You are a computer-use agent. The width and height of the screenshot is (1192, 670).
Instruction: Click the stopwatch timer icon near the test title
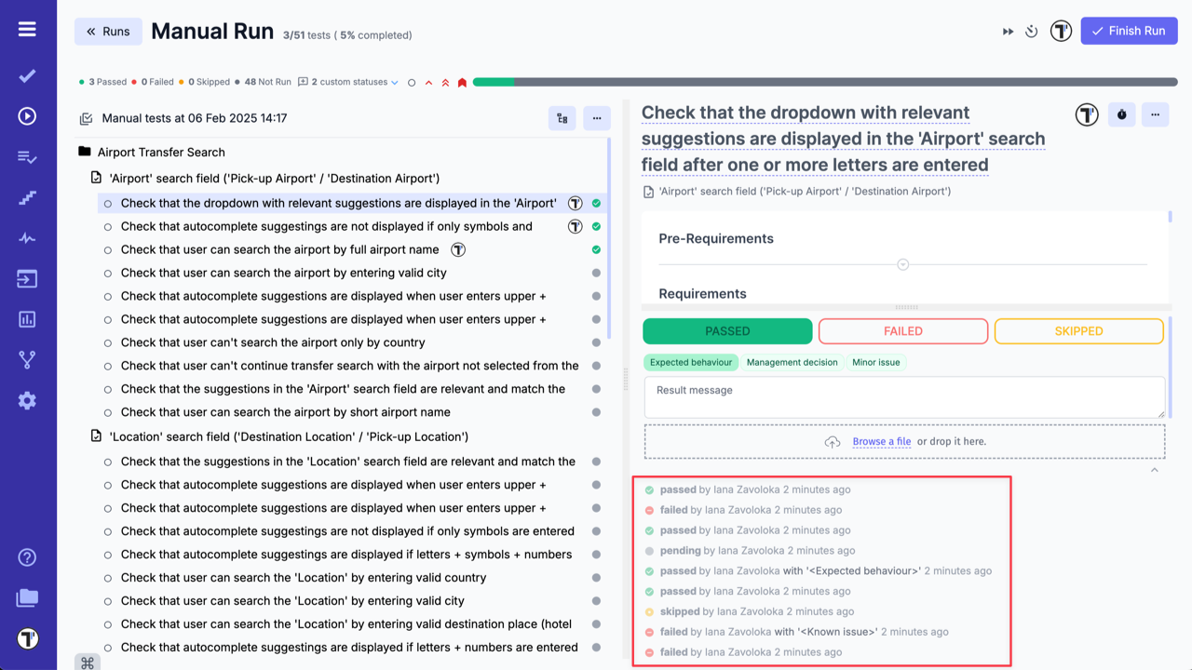pos(1121,114)
